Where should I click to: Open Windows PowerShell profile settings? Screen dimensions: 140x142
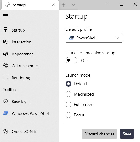29,113
